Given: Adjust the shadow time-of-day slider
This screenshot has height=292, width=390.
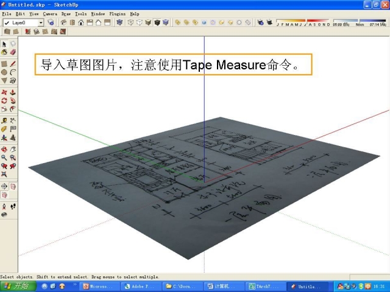Looking at the screenshot, I should point(360,23).
